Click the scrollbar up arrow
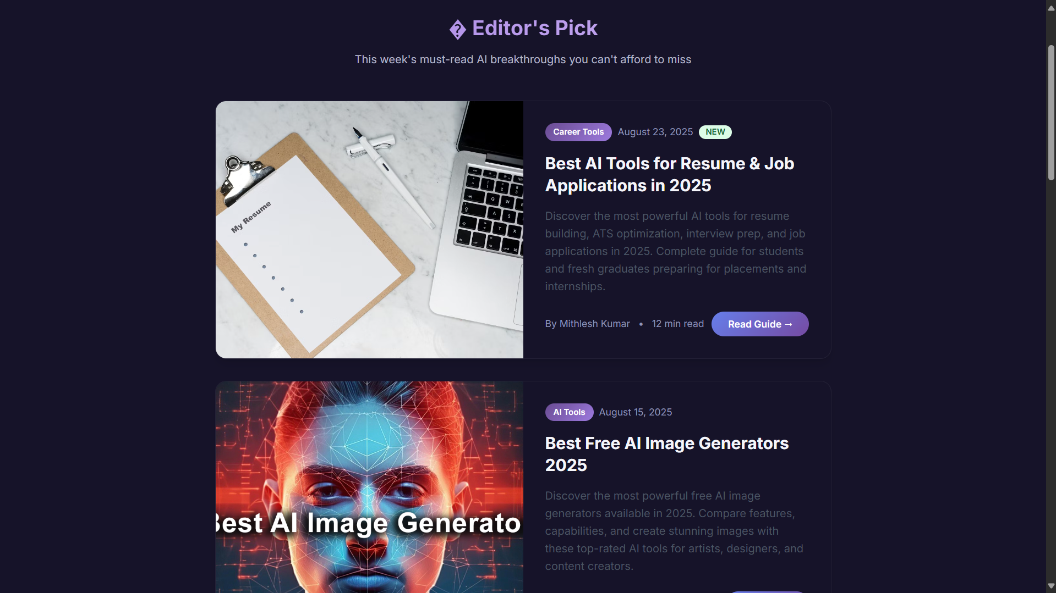The image size is (1056, 593). [x=1051, y=8]
